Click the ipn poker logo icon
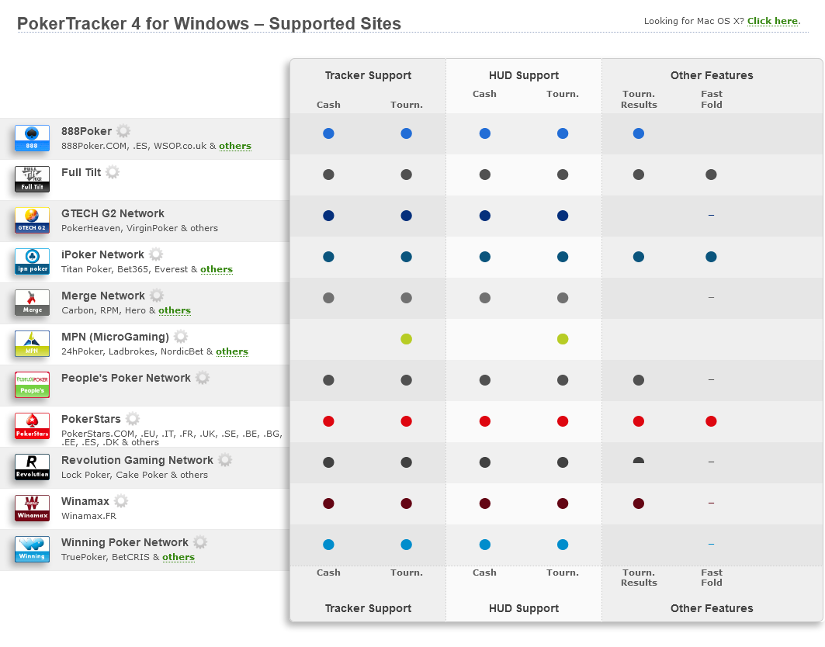This screenshot has width=825, height=647. click(x=32, y=261)
